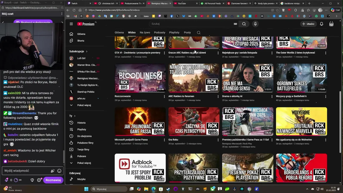Viewport: 343px width, 193px height.
Task: Open the emoji picker in Twitch chat
Action: click(59, 171)
